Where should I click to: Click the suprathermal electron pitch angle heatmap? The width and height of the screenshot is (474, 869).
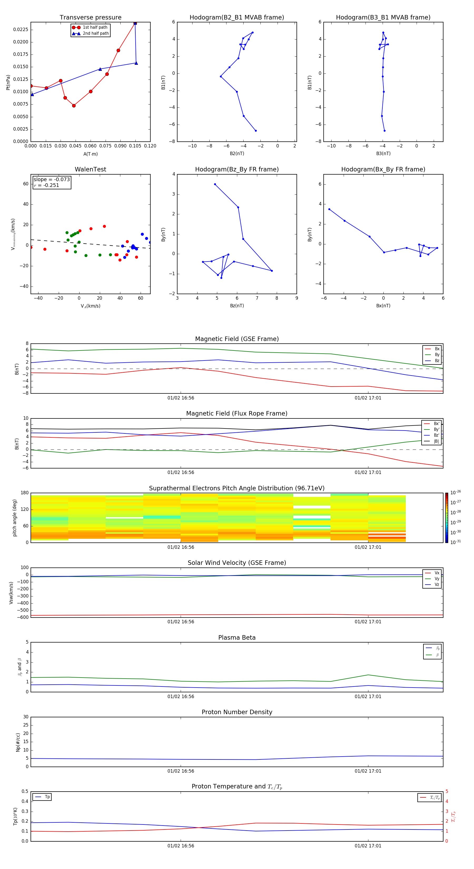[218, 518]
